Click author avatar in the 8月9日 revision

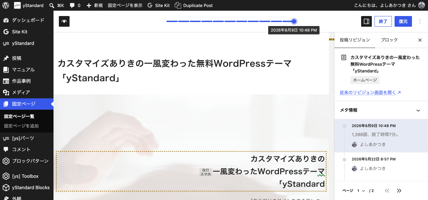click(354, 145)
